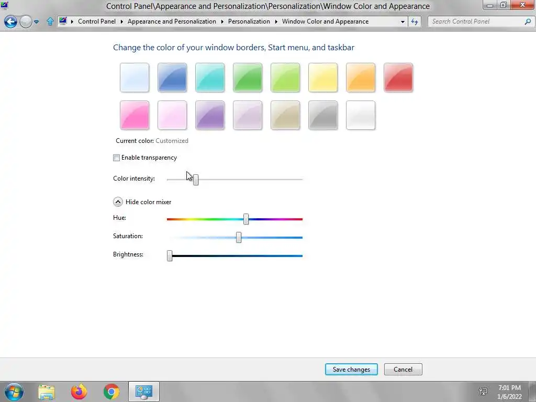
Task: Click the search magnifier icon
Action: 528,21
